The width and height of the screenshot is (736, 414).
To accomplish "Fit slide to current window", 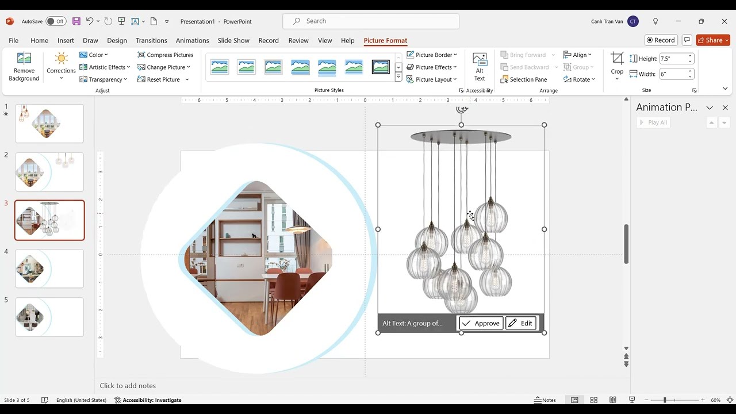I will click(x=730, y=400).
